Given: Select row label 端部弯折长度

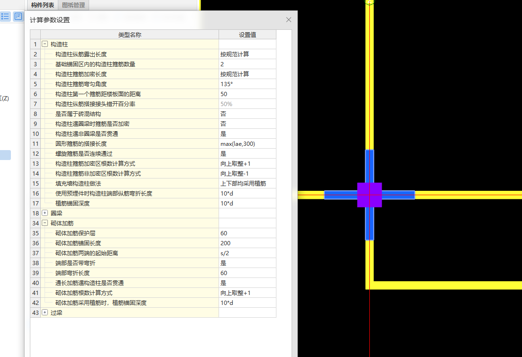Looking at the screenshot, I should click(72, 273).
